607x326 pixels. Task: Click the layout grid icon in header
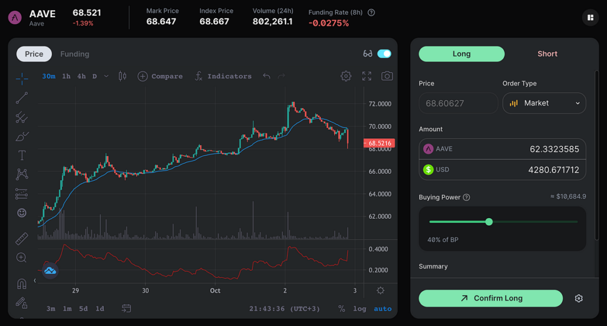point(590,17)
